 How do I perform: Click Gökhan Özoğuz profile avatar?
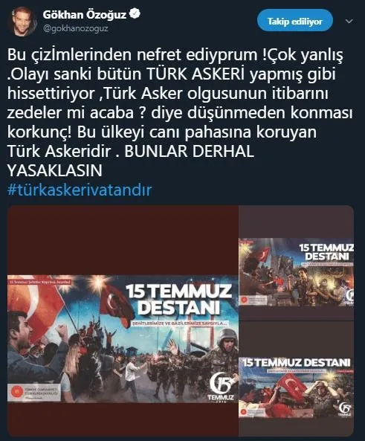pos(22,22)
